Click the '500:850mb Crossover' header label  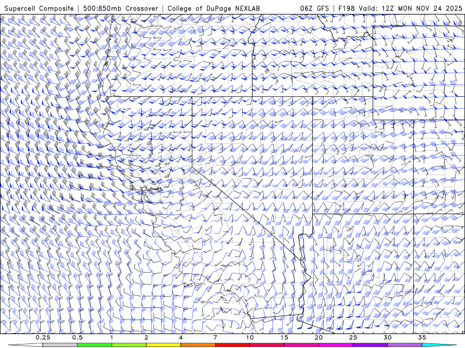[121, 9]
